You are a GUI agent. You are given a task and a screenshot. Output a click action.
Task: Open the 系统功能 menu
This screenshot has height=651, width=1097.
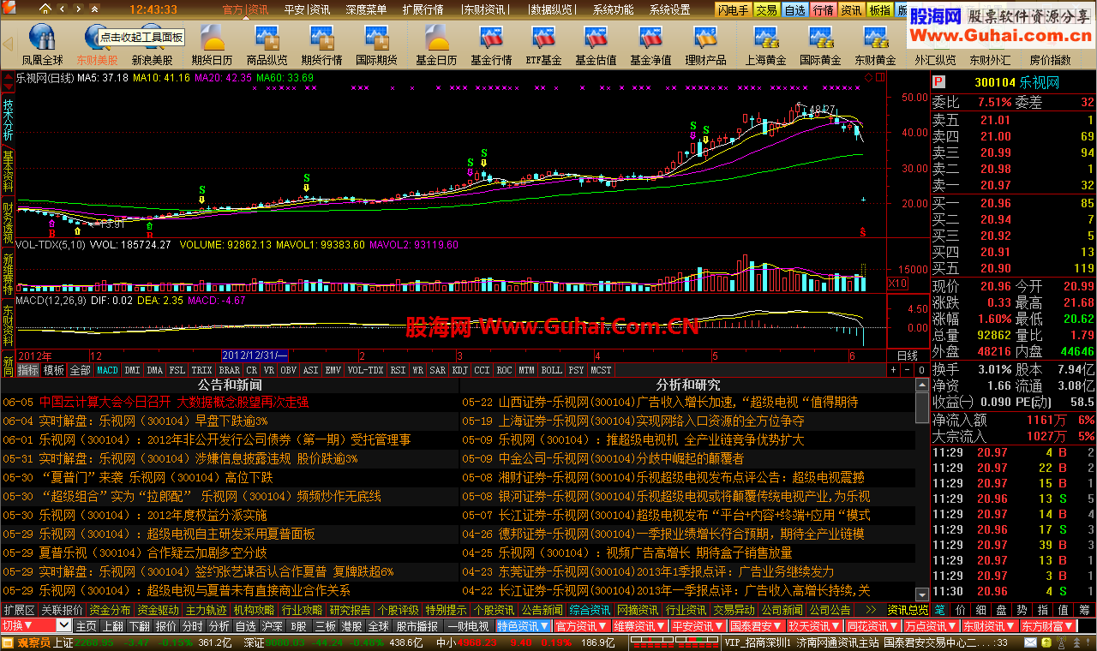pos(614,10)
